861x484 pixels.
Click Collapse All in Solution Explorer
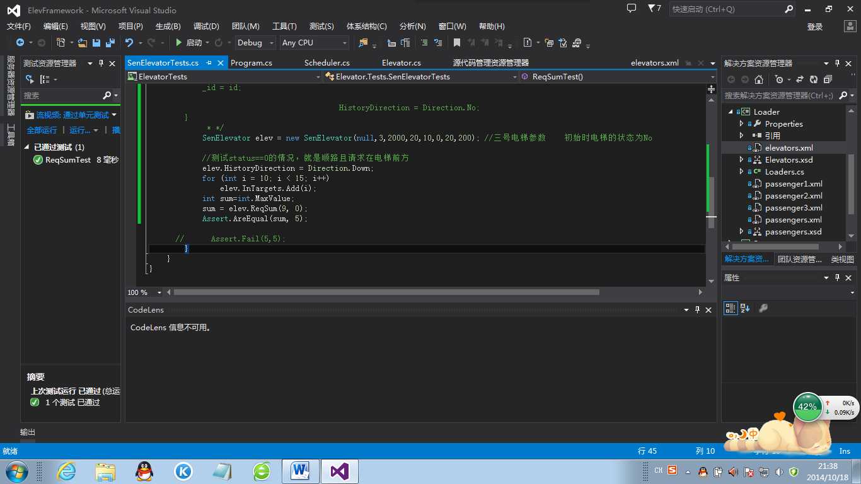coord(828,79)
